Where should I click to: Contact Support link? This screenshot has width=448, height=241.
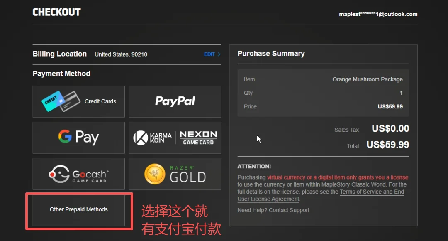[299, 210]
